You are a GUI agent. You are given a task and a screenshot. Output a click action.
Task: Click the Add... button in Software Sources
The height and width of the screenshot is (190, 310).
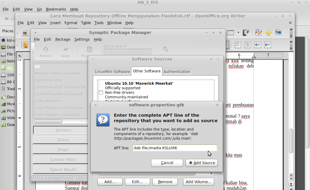pos(110,182)
